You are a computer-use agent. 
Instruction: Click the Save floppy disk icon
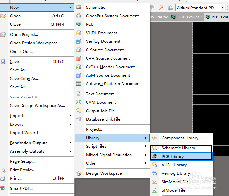click(3, 62)
